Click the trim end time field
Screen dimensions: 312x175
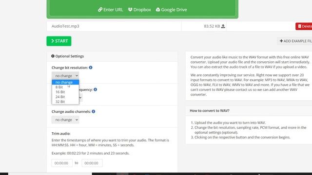pyautogui.click(x=92, y=163)
